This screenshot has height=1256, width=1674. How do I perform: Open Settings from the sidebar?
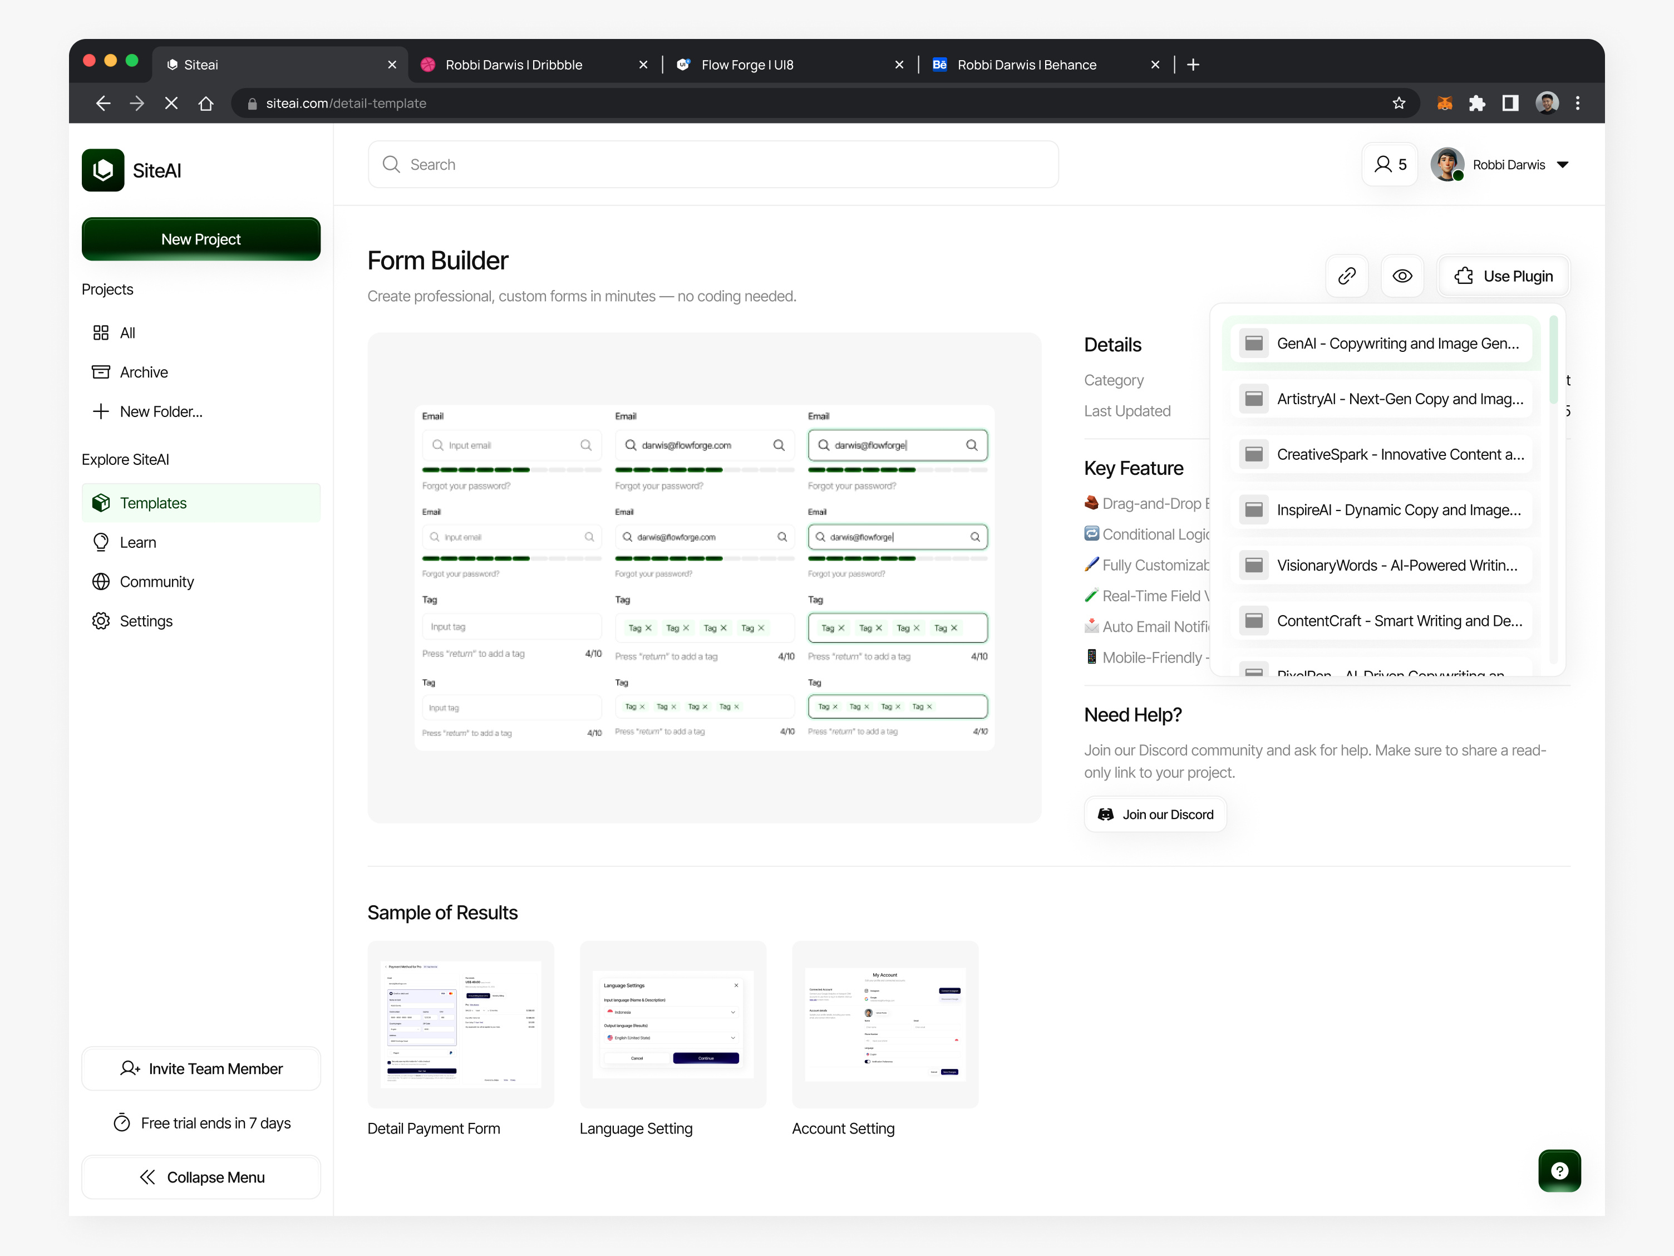(x=145, y=621)
